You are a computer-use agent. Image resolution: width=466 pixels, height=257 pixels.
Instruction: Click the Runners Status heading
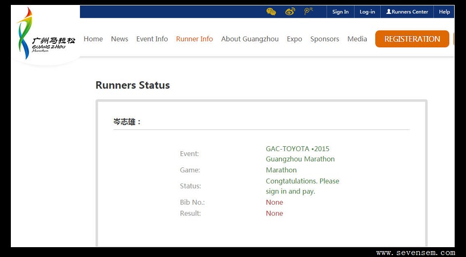click(133, 85)
